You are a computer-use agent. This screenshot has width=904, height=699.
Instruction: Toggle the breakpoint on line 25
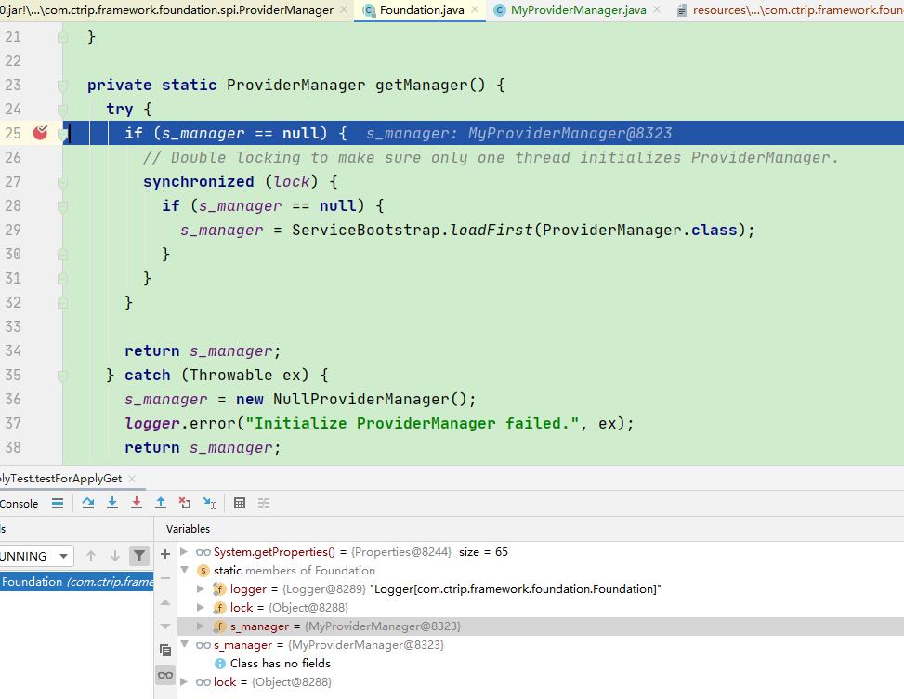(x=40, y=133)
